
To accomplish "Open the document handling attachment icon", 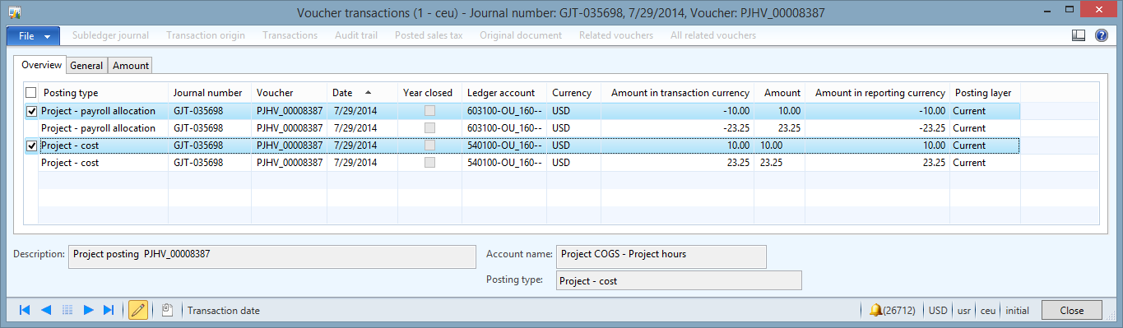I will click(167, 310).
